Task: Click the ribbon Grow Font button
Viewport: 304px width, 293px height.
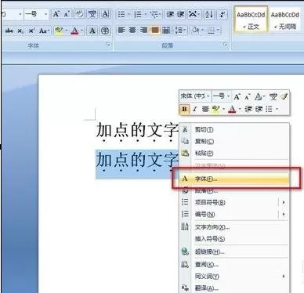Action: click(56, 14)
